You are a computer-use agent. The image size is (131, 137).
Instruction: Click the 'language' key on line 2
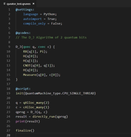tap(30, 14)
